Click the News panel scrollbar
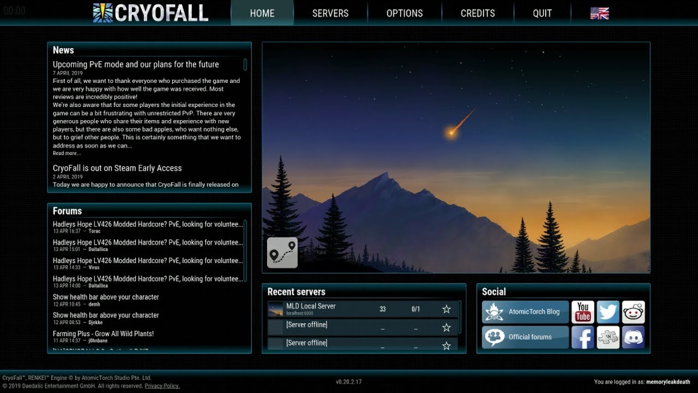Screen dimensions: 698x393 click(245, 64)
